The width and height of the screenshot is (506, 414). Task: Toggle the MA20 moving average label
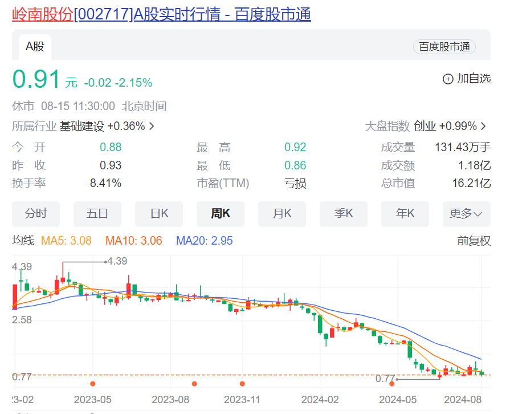pos(204,241)
